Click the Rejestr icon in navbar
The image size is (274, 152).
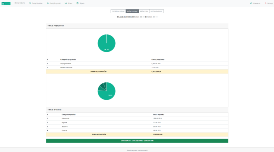tap(77, 3)
